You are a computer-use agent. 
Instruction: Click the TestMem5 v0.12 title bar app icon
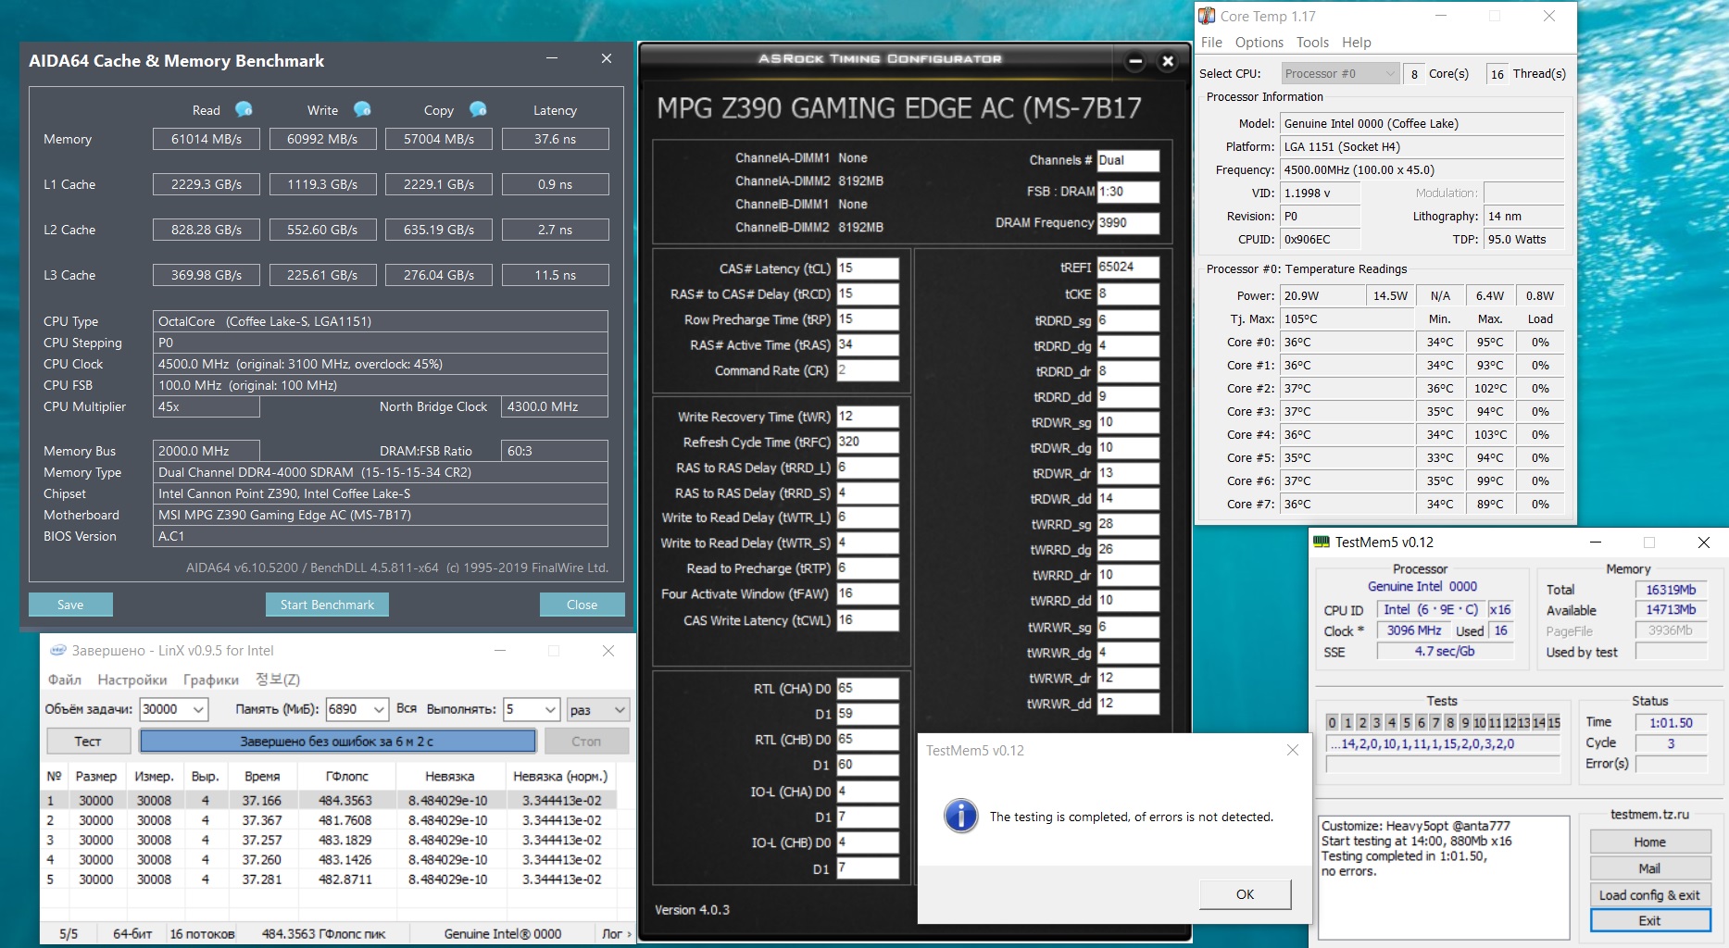1322,542
